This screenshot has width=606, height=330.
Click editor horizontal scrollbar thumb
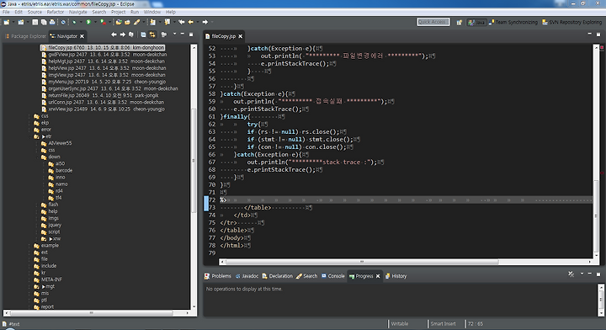point(362,262)
